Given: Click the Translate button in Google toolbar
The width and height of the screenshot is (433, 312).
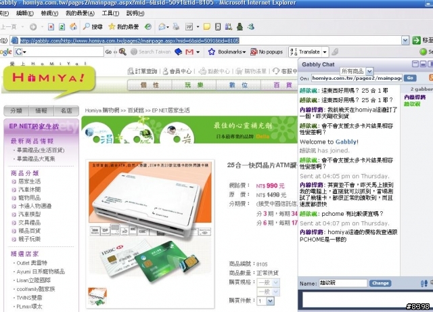Looking at the screenshot, I should (x=305, y=51).
